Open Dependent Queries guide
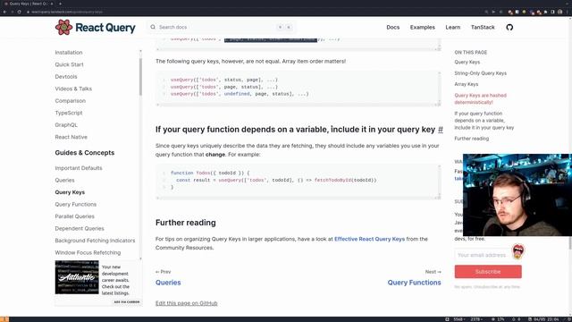This screenshot has height=322, width=572. pyautogui.click(x=80, y=228)
